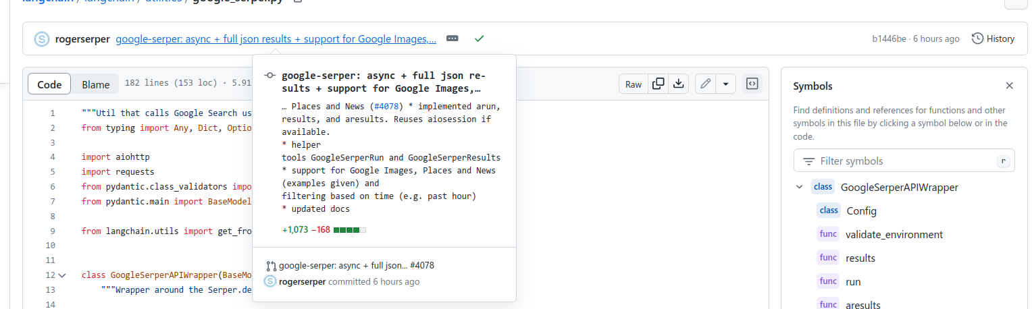
Task: Click the filter icon in Filter symbols box
Action: [x=808, y=161]
